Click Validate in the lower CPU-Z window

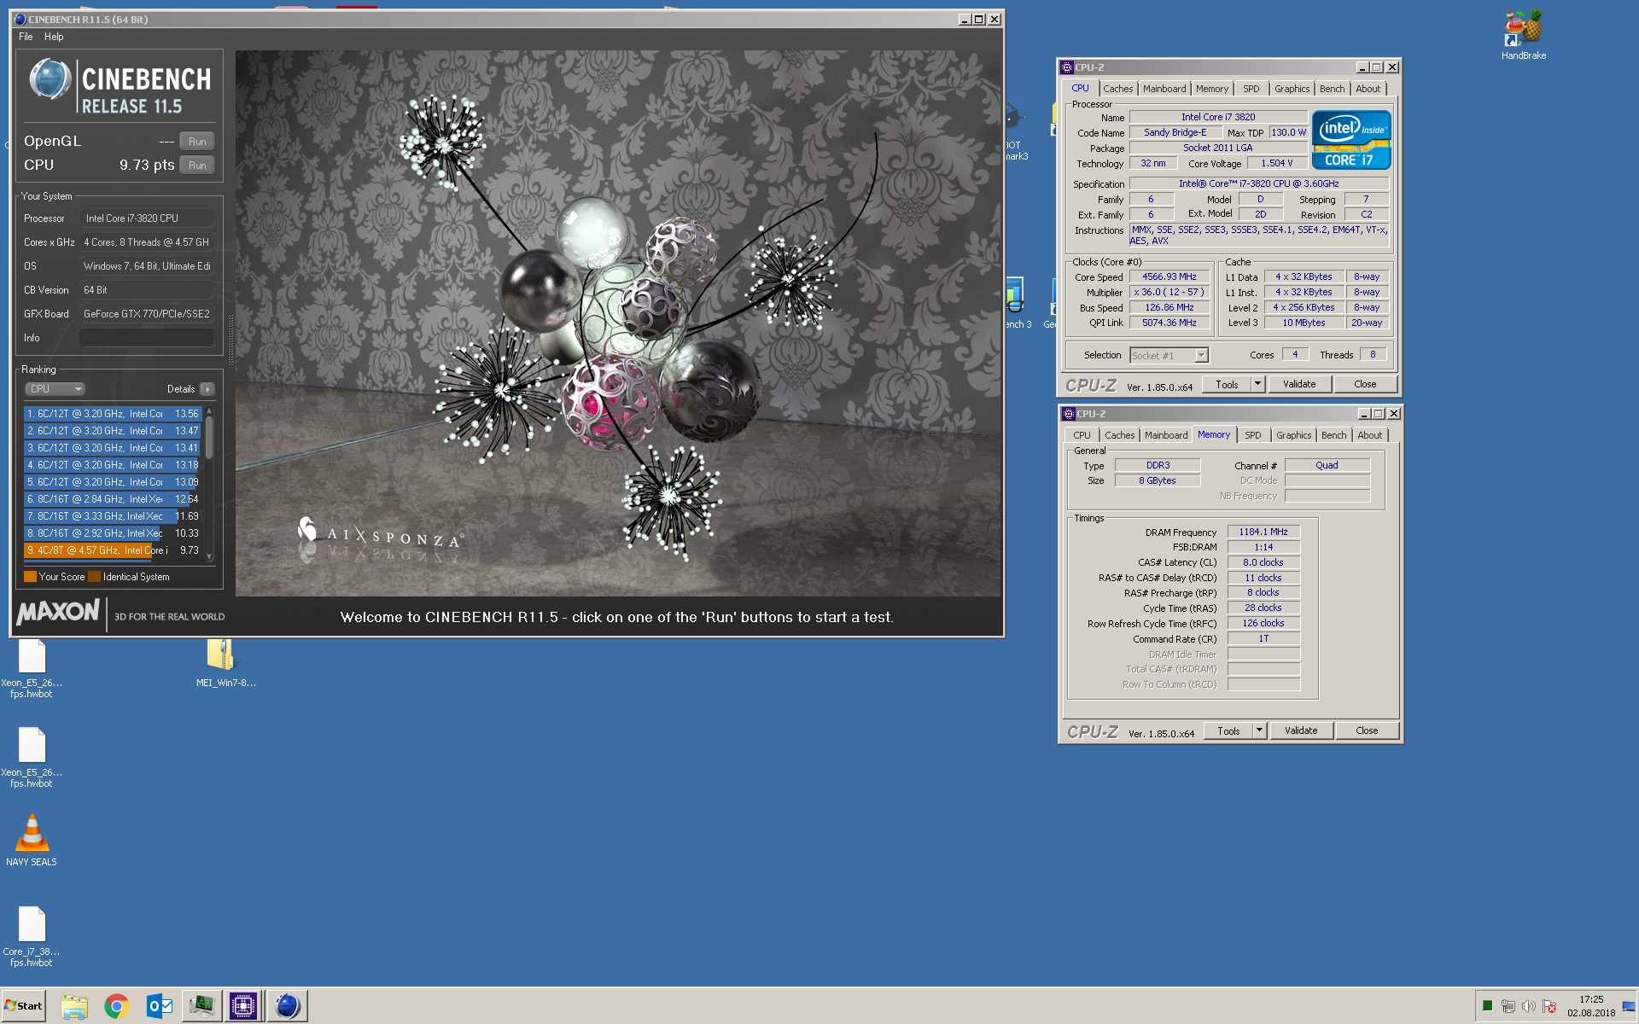coord(1301,730)
